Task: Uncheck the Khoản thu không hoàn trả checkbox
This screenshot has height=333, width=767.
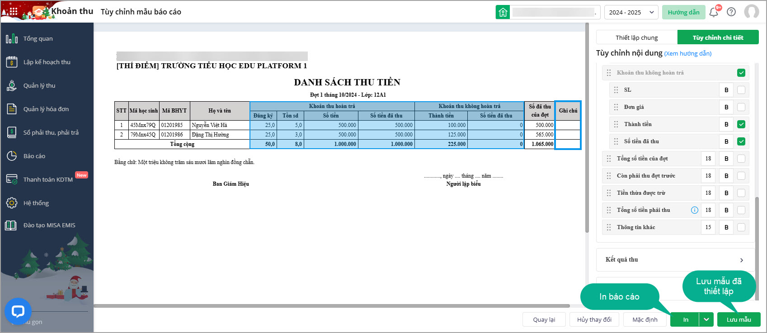Action: pos(741,73)
